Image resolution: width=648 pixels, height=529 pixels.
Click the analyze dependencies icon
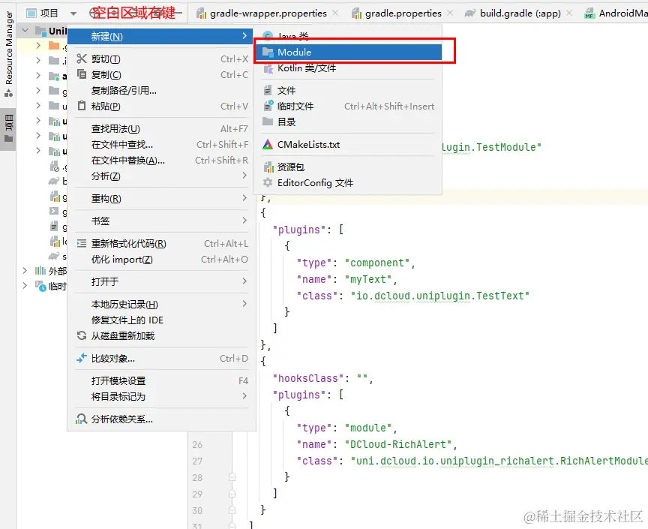pyautogui.click(x=82, y=419)
